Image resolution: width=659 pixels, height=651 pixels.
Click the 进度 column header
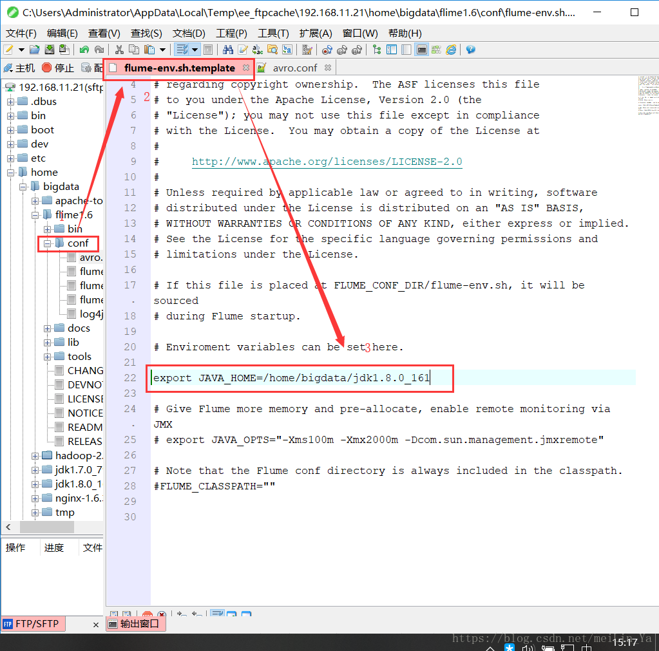tap(54, 548)
